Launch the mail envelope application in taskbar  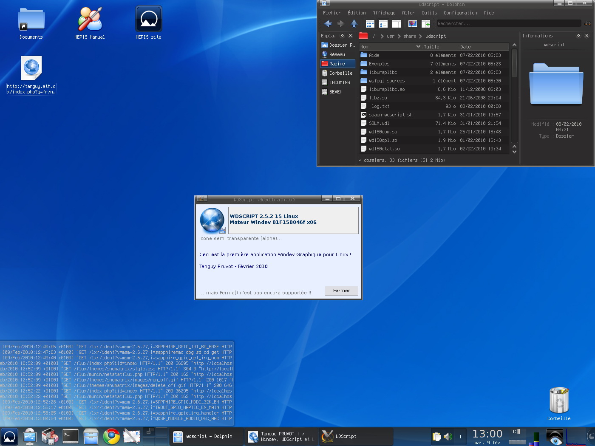[x=132, y=437]
